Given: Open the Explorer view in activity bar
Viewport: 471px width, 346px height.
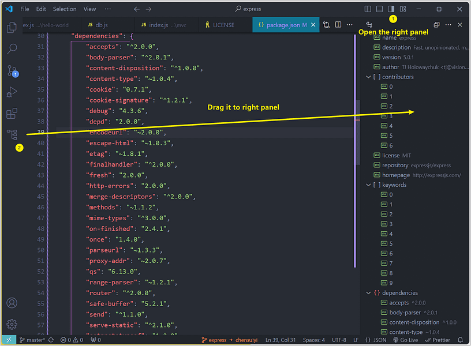Looking at the screenshot, I should coord(12,28).
